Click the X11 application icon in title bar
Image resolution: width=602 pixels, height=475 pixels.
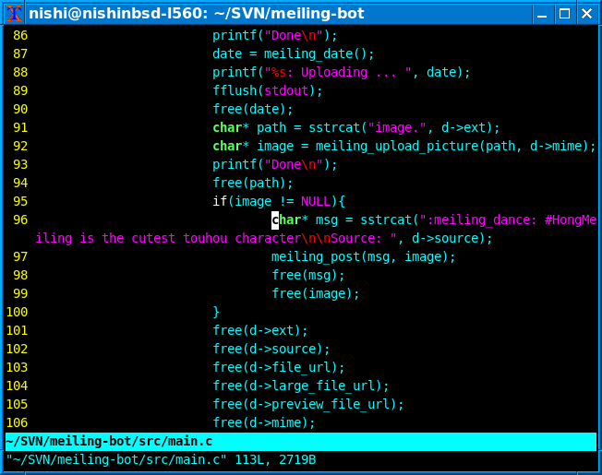[14, 13]
